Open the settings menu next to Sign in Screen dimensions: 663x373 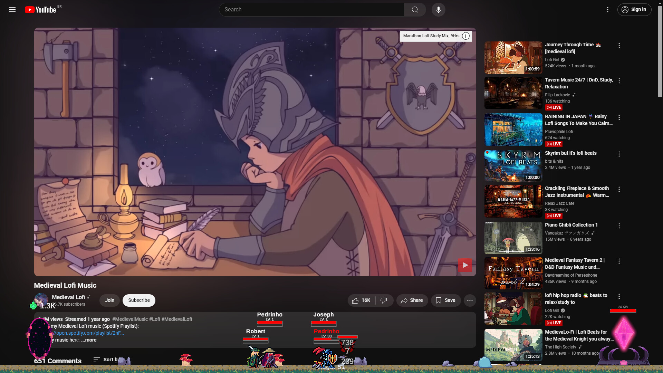607,9
